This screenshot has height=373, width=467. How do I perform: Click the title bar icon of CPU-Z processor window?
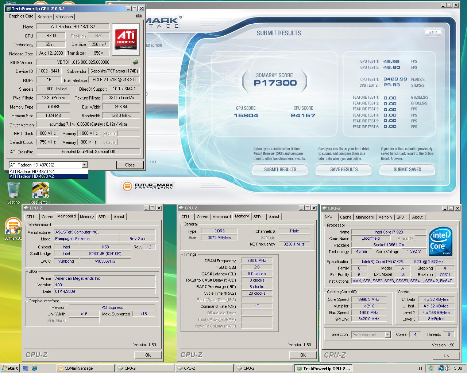[x=325, y=208]
